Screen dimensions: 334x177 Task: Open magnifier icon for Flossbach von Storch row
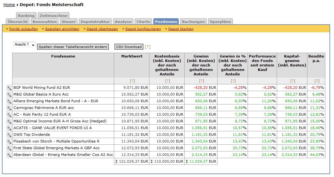[x=9, y=141]
